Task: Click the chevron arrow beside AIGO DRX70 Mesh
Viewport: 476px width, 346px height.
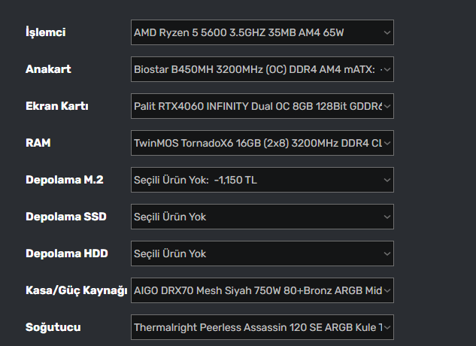Action: (387, 290)
